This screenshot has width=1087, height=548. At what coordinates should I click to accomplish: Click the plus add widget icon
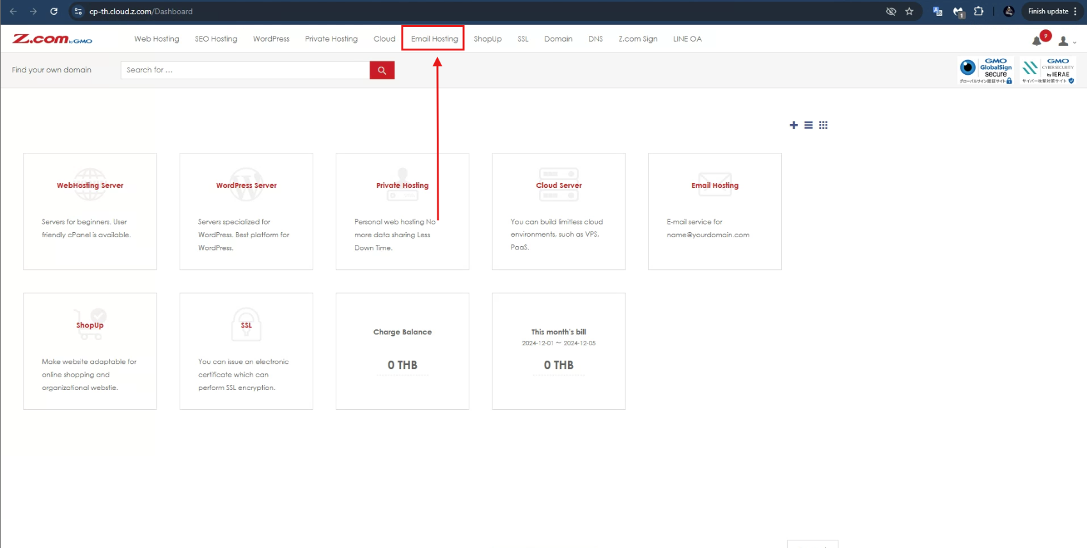click(x=794, y=125)
